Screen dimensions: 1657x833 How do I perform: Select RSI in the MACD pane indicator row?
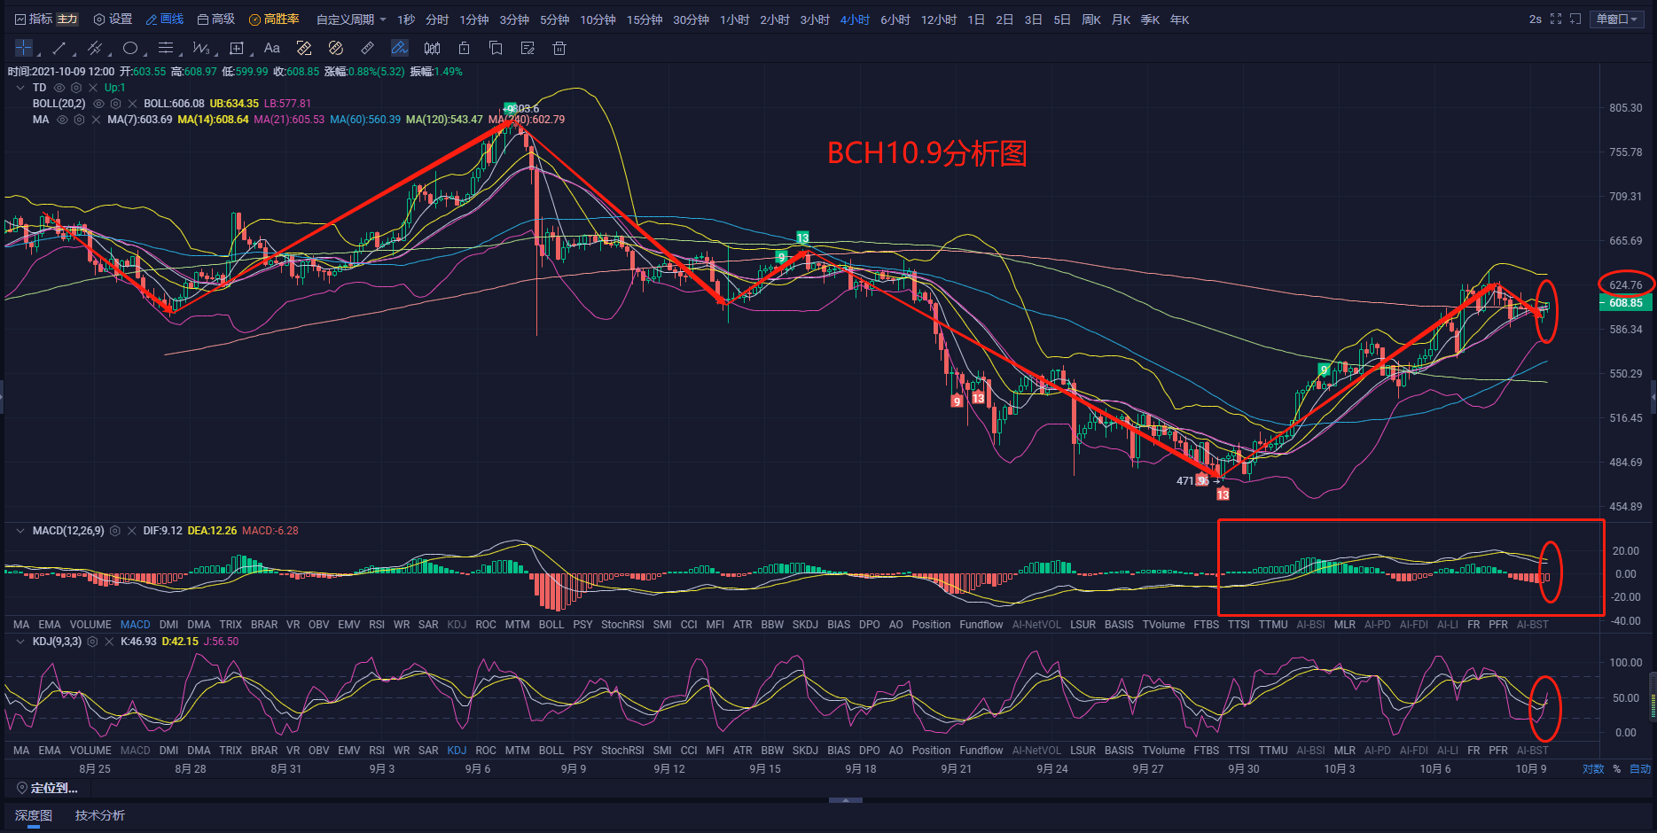point(377,625)
